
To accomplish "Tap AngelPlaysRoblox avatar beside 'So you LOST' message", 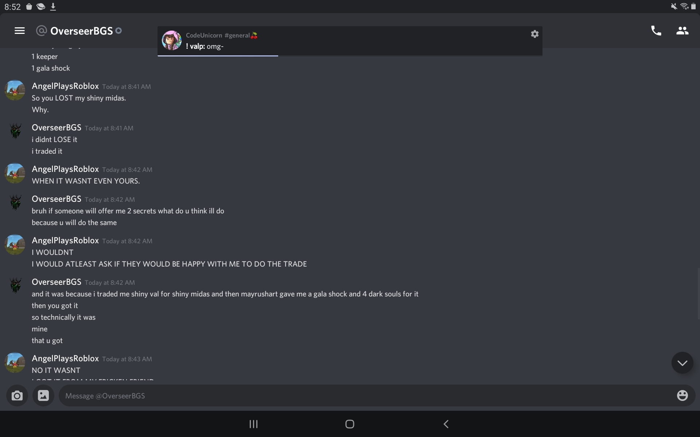I will (15, 90).
